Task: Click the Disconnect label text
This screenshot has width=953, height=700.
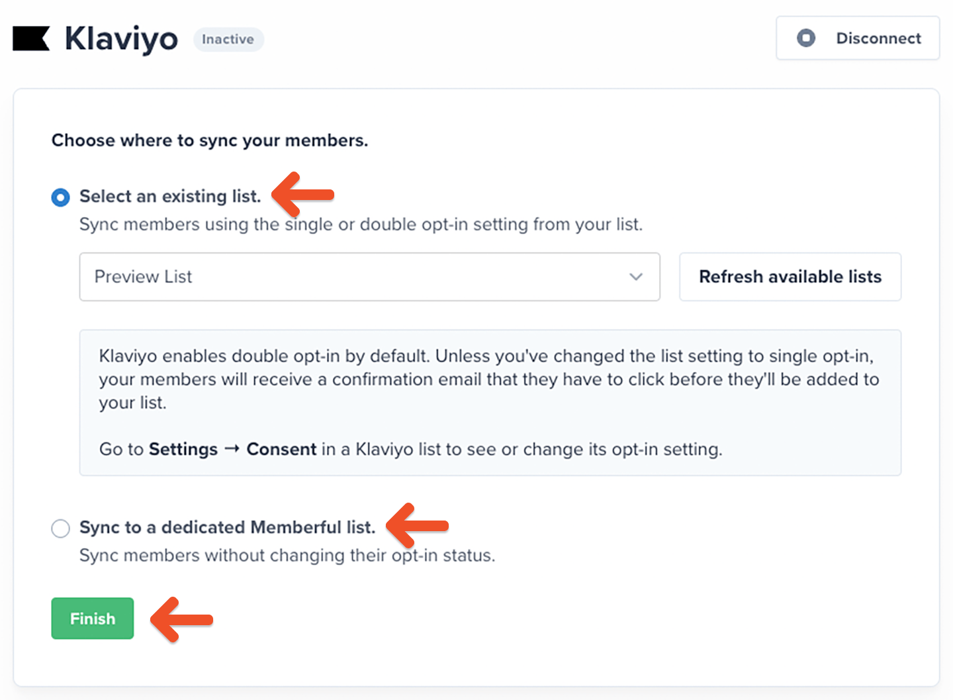Action: pos(878,38)
